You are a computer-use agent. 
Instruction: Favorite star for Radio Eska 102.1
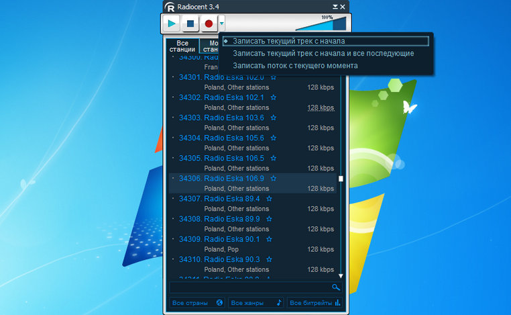(274, 97)
